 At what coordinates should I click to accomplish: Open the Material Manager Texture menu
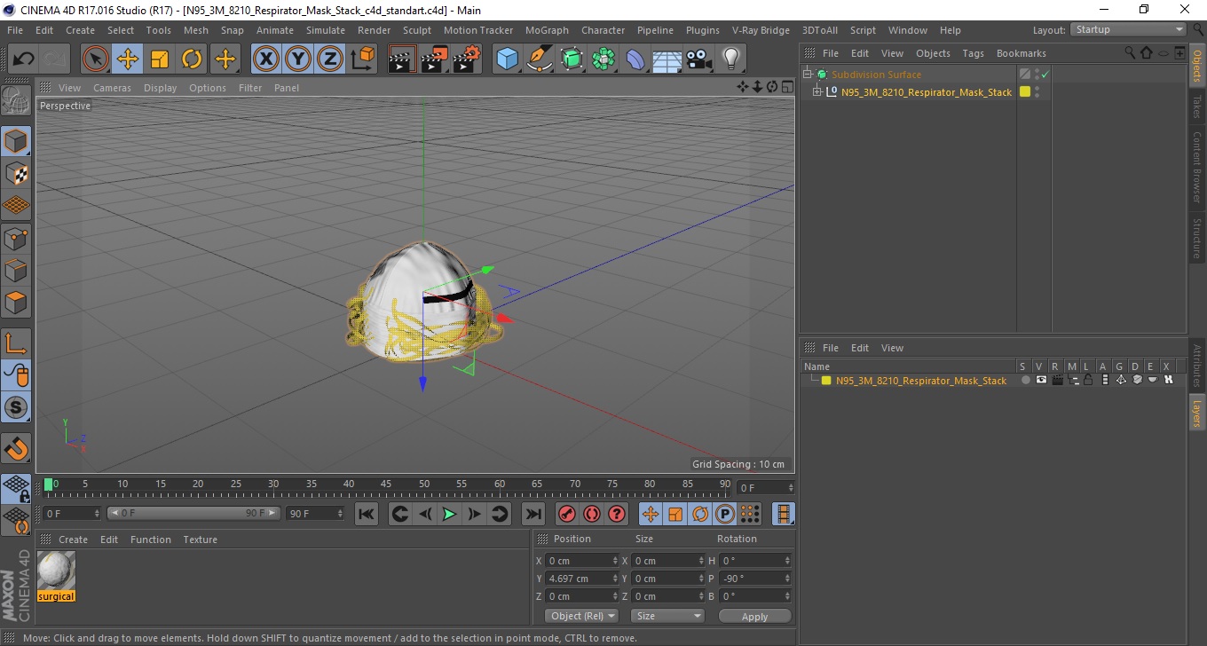pos(200,540)
